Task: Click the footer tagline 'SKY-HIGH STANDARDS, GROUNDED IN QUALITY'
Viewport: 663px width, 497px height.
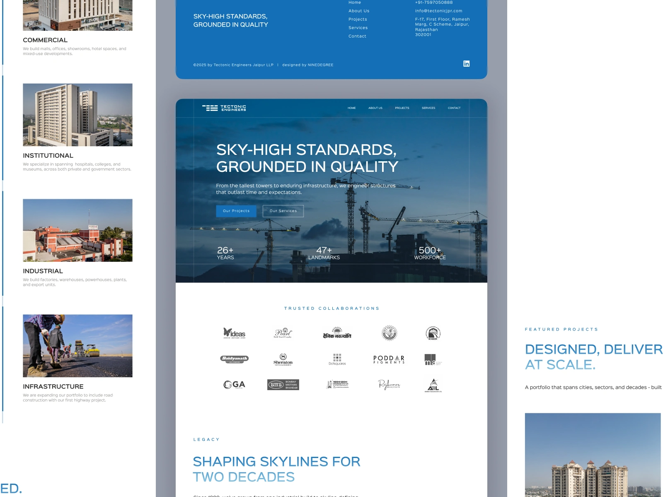Action: (231, 21)
